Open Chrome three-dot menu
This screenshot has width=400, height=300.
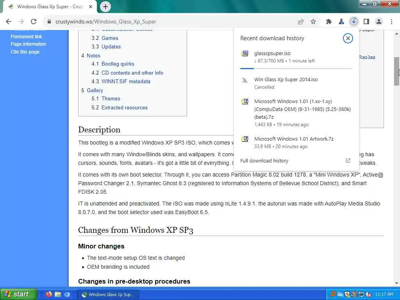[x=391, y=22]
